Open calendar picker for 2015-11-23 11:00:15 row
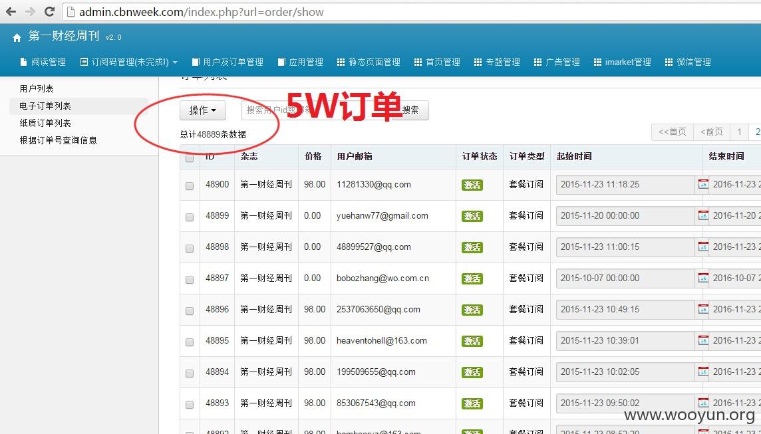The image size is (761, 434). (703, 247)
